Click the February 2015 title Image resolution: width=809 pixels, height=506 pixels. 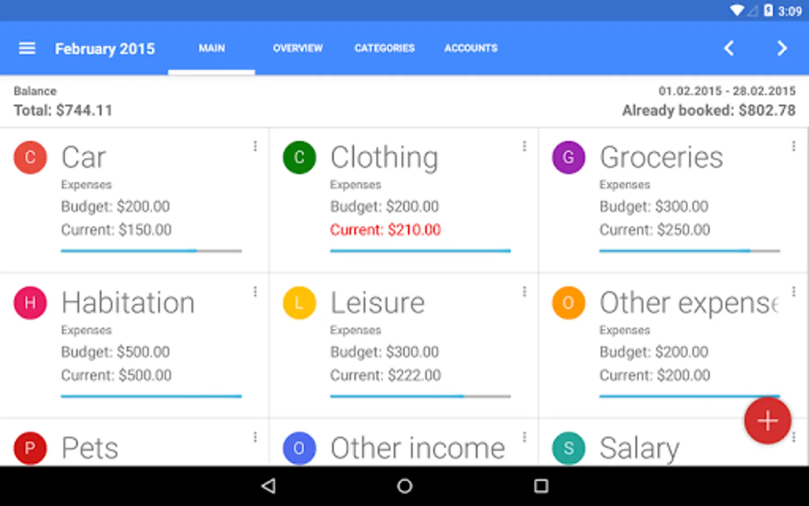(104, 49)
